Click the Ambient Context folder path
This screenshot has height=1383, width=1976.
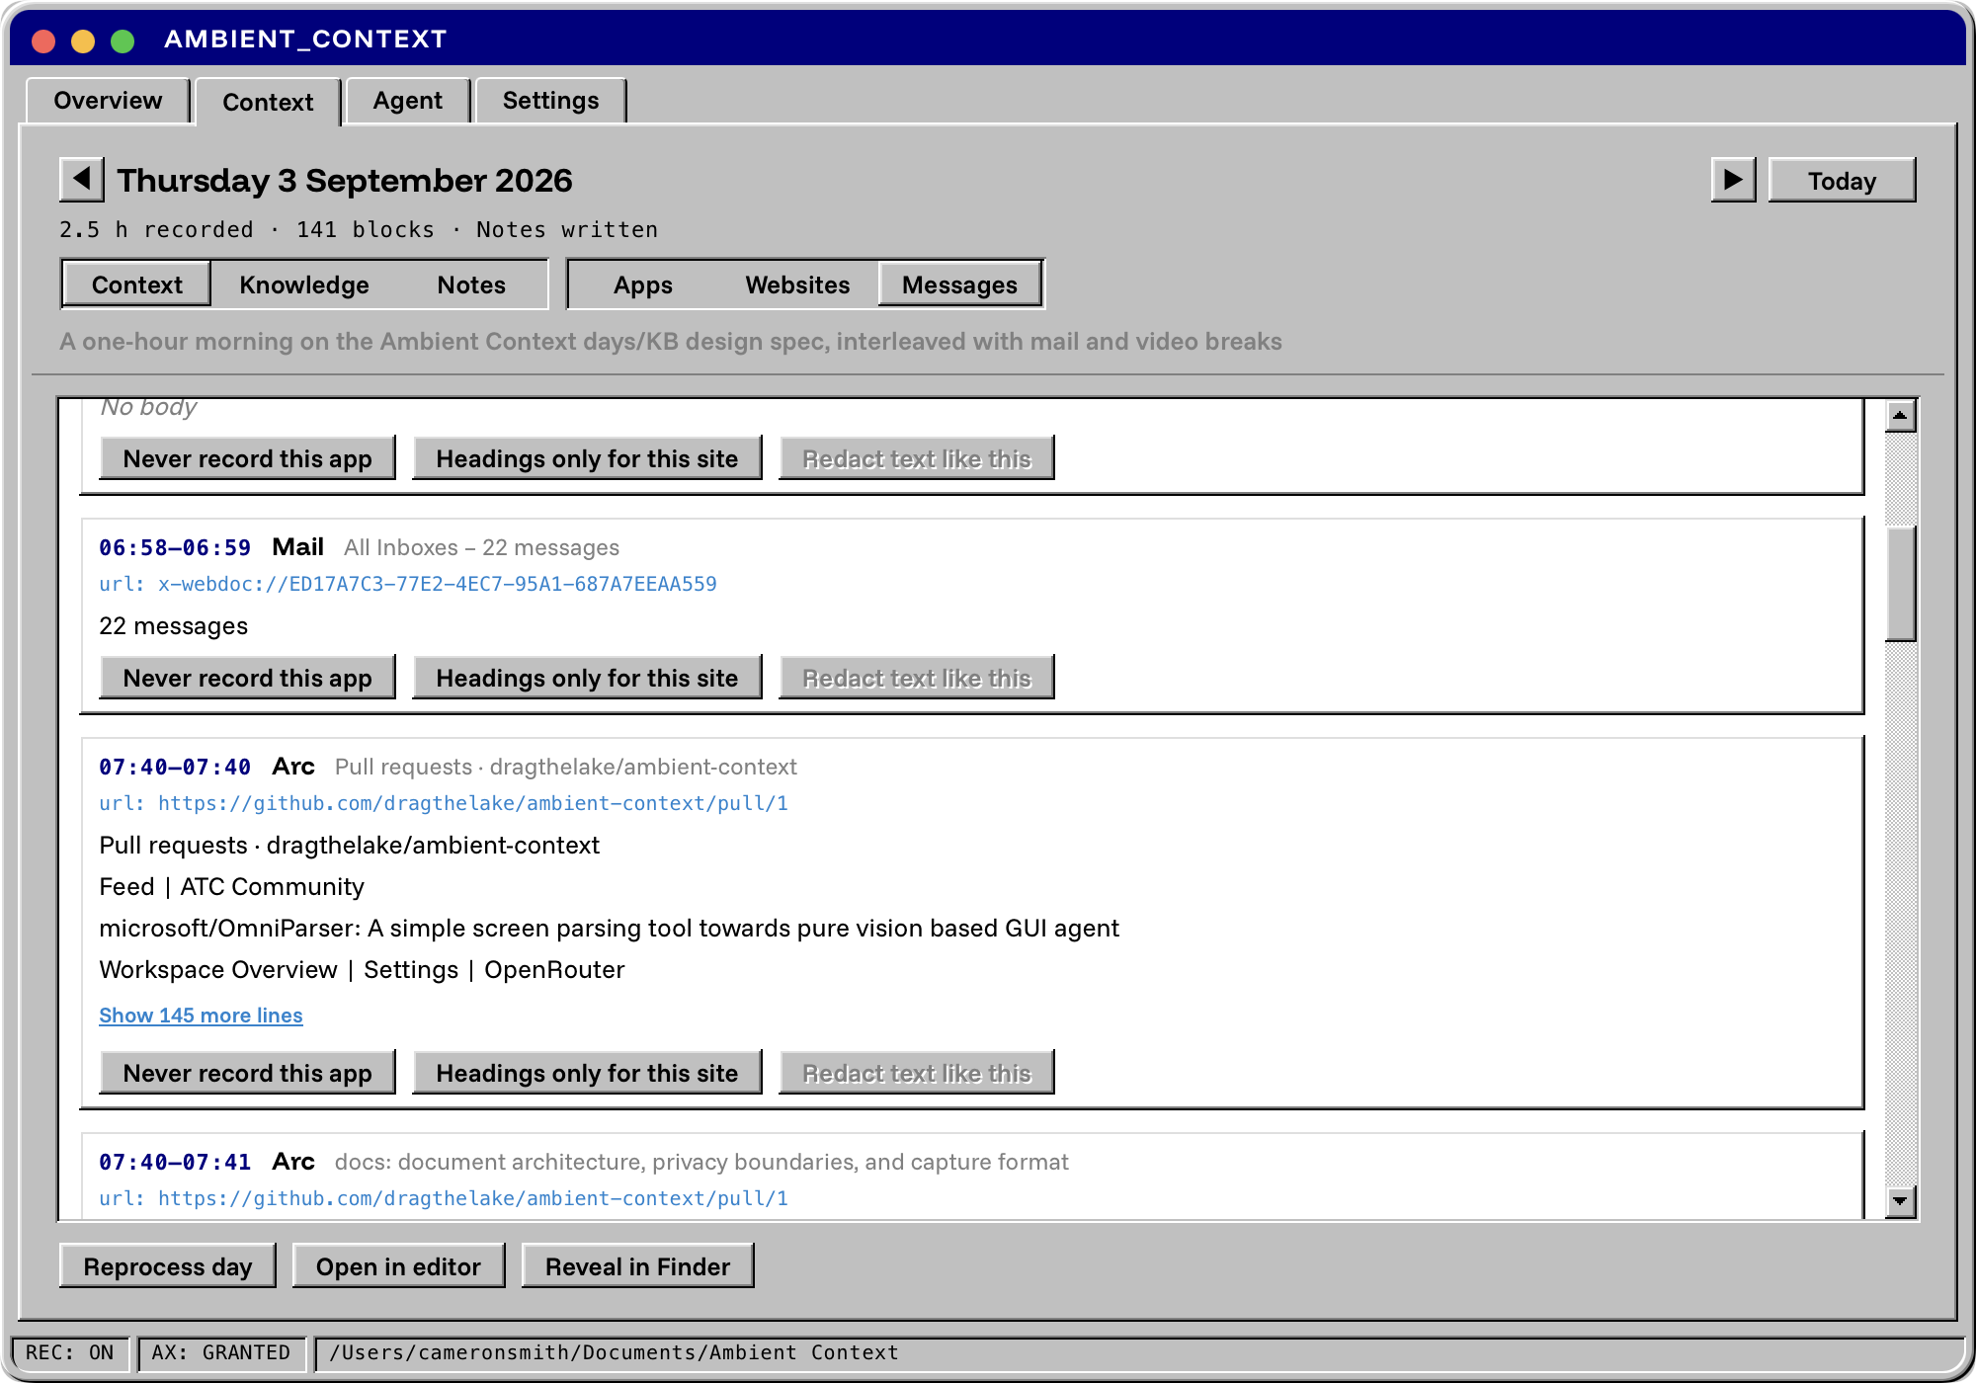pos(614,1352)
